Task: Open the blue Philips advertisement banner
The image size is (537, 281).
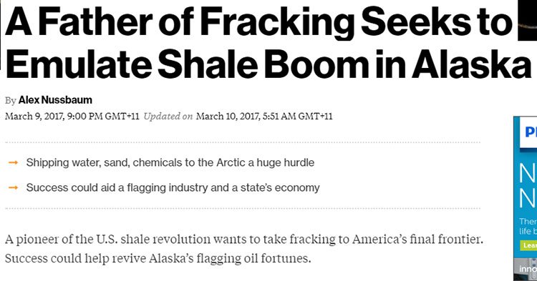Action: (x=525, y=198)
